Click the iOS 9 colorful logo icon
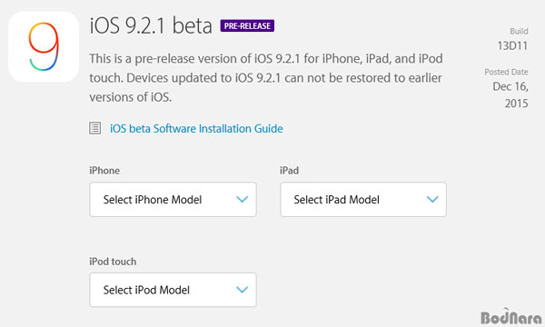Image resolution: width=545 pixels, height=327 pixels. (44, 46)
